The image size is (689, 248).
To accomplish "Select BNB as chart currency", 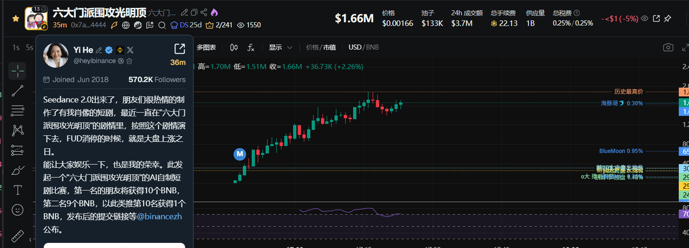I will 372,48.
